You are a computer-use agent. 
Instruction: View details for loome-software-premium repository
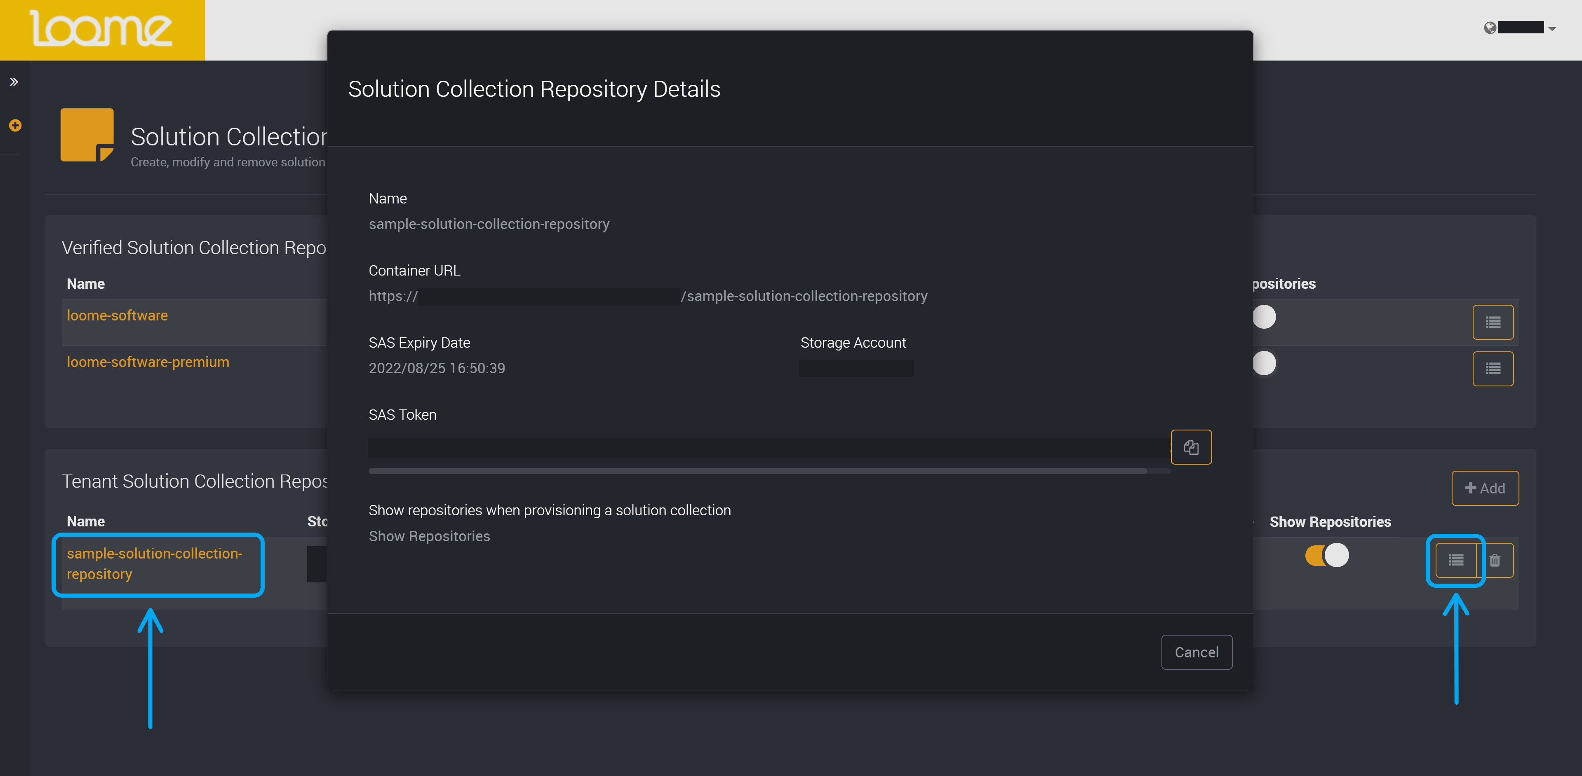click(1493, 369)
